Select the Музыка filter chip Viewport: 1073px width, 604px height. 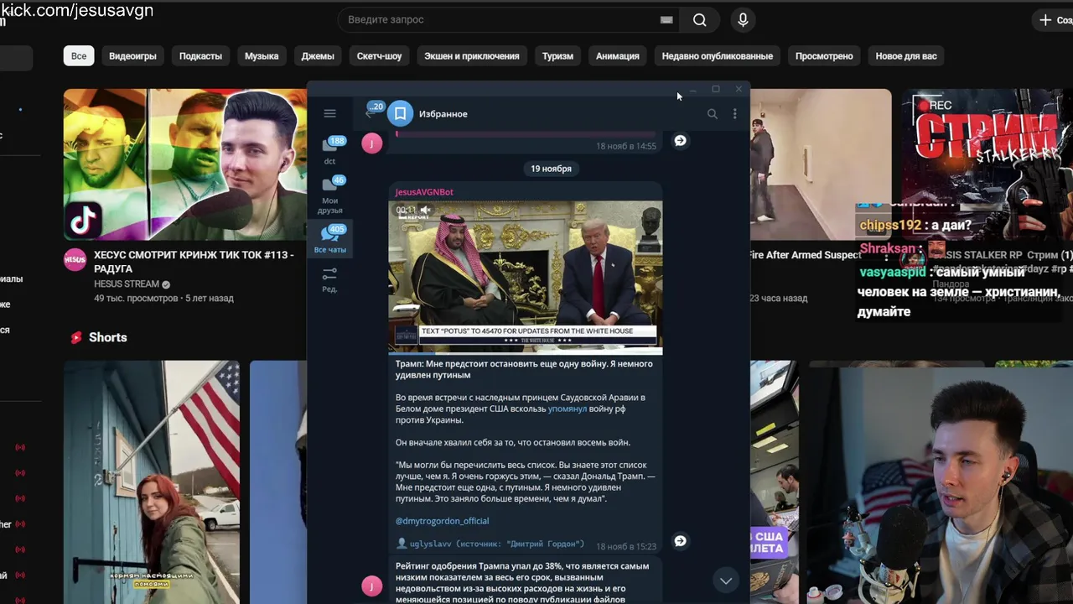[262, 56]
